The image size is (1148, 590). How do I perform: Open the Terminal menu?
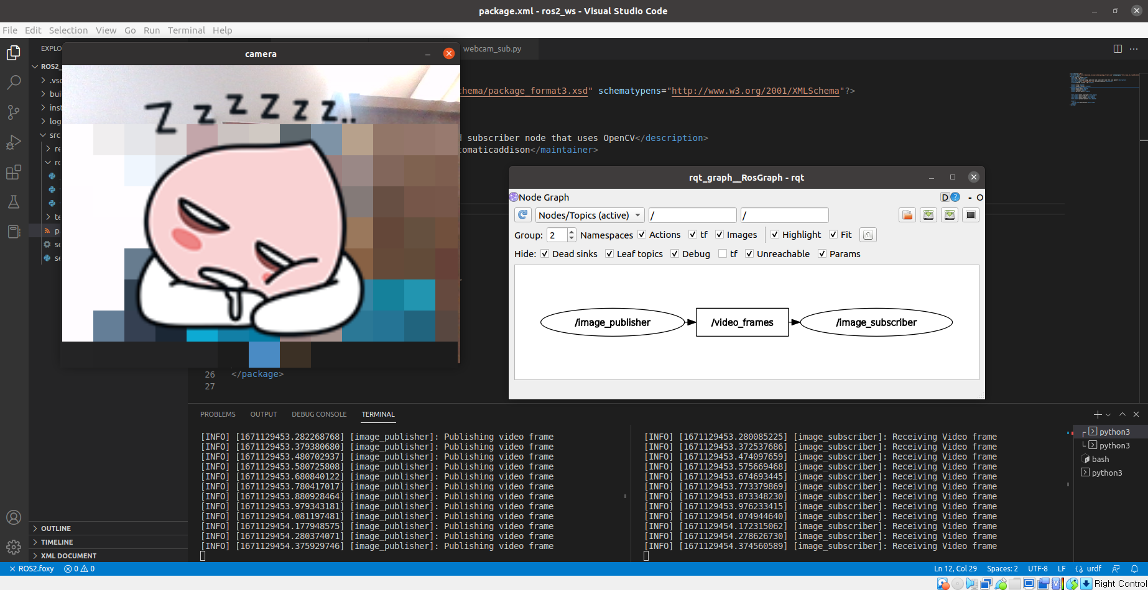click(x=186, y=30)
